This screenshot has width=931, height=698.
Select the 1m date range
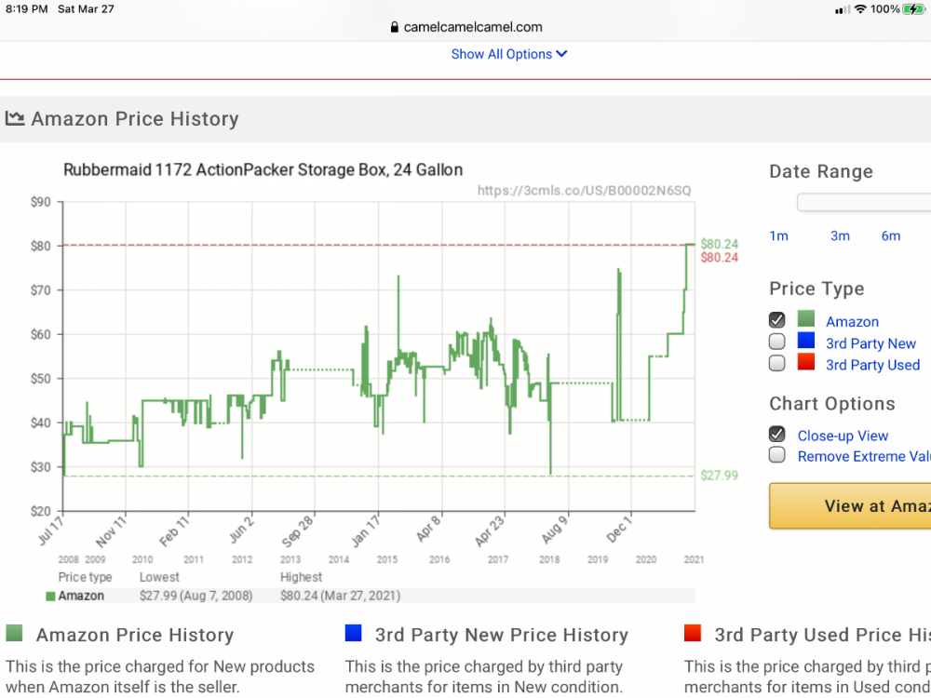[x=778, y=236]
